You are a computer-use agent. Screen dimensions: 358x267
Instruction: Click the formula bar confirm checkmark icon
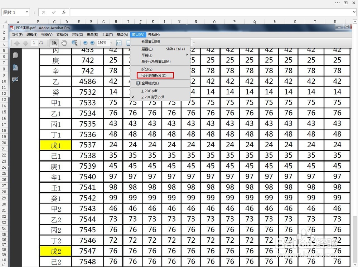pyautogui.click(x=54, y=12)
